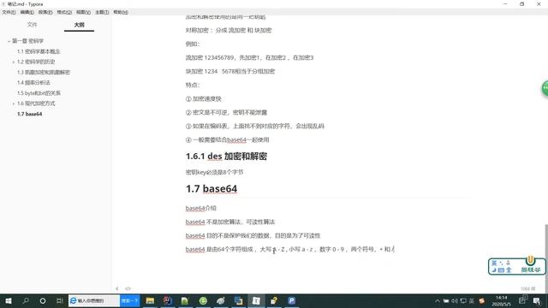Go to outline item 1.4 频率分析法
Screen dimensions: 548x308
pos(33,83)
